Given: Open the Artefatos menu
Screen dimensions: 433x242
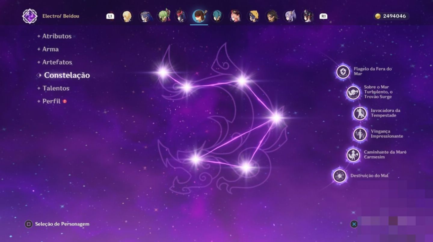Looking at the screenshot, I should (x=57, y=62).
